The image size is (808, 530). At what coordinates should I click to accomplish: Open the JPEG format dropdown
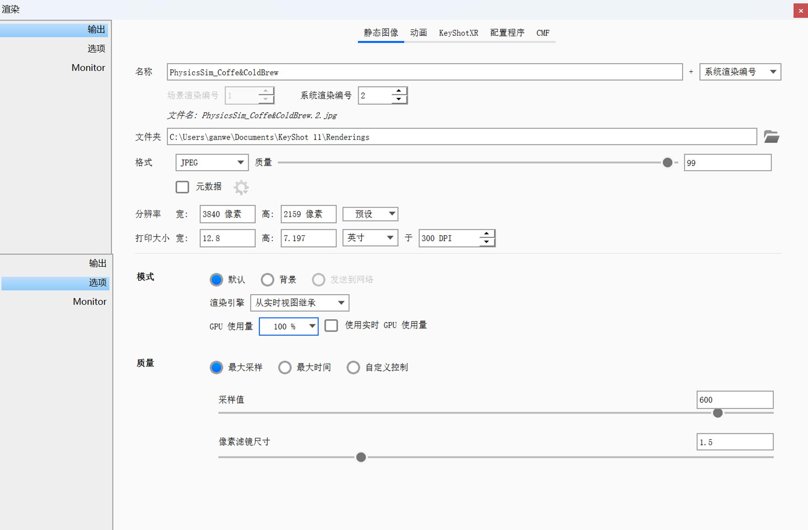[x=211, y=162]
